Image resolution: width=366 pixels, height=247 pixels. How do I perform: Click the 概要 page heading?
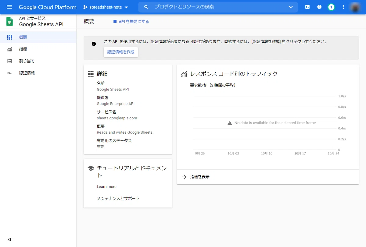(89, 22)
